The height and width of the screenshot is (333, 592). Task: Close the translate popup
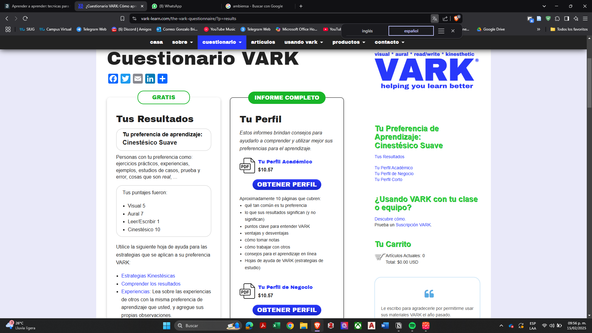coord(453,31)
